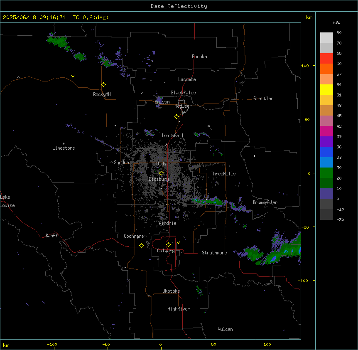
Task: Click the km unit label at top right
Action: coord(309,17)
